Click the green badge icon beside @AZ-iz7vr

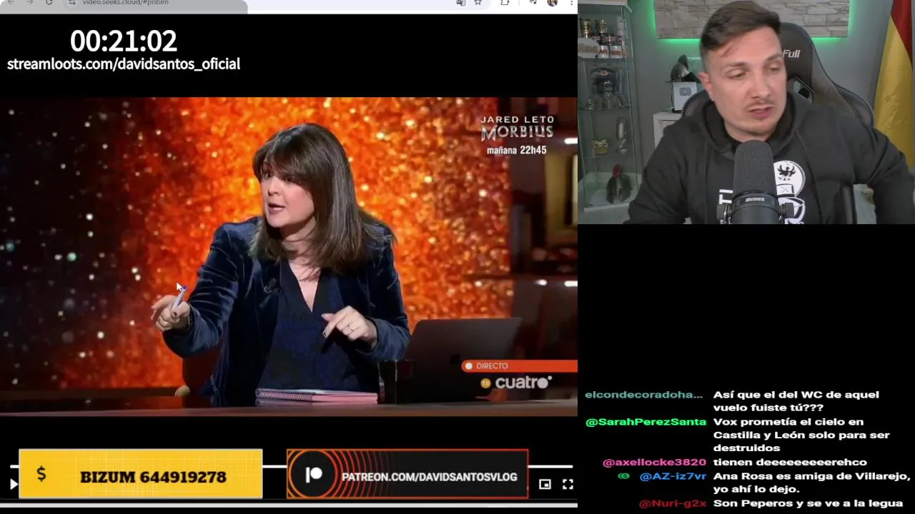point(624,476)
